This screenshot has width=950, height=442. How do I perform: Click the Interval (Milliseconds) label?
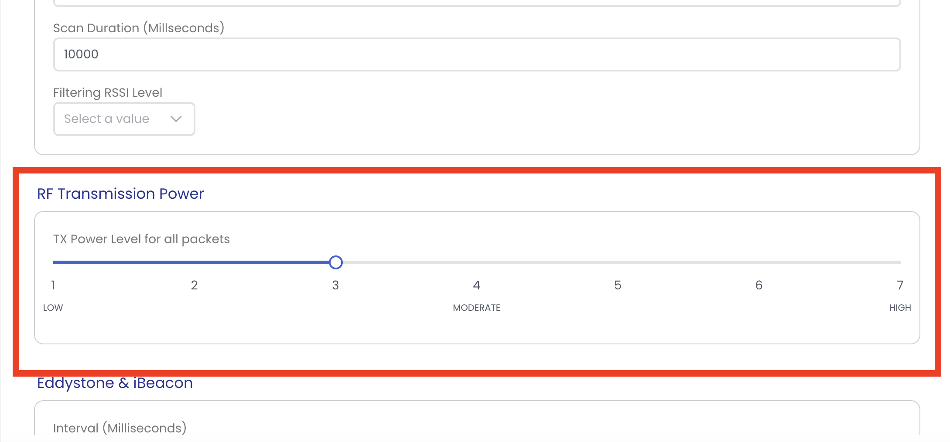[x=120, y=428]
